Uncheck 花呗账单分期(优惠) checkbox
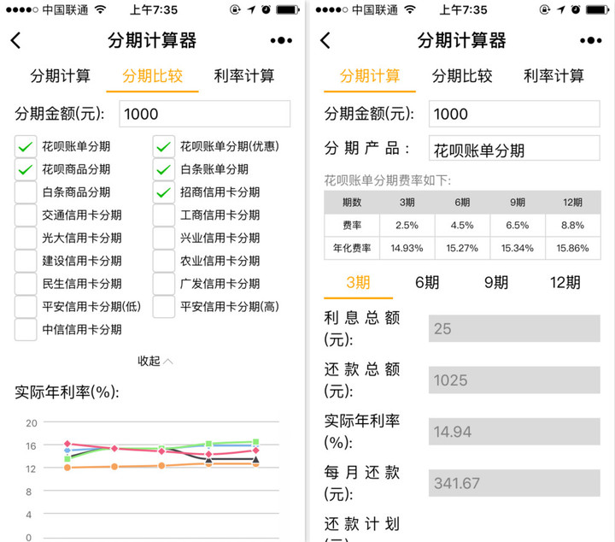 (x=163, y=147)
